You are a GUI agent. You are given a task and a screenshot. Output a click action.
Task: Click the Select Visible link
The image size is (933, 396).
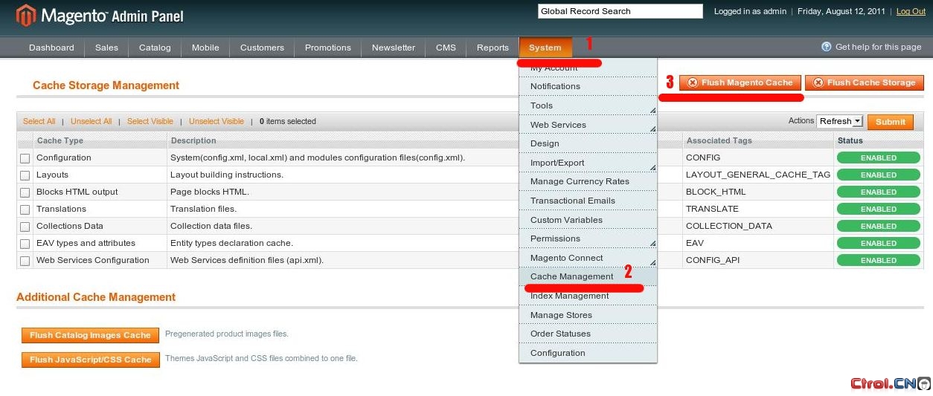pyautogui.click(x=150, y=121)
